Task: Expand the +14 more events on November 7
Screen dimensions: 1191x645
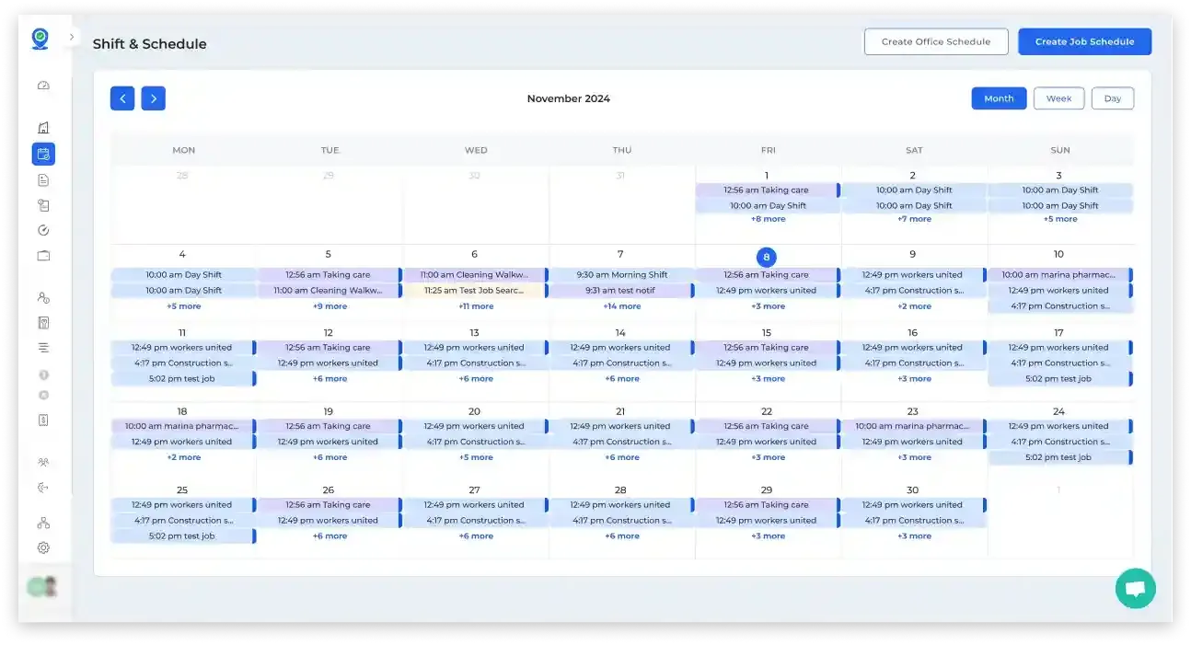Action: point(621,305)
